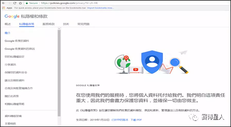Click the browser back arrow

(x=4, y=3)
